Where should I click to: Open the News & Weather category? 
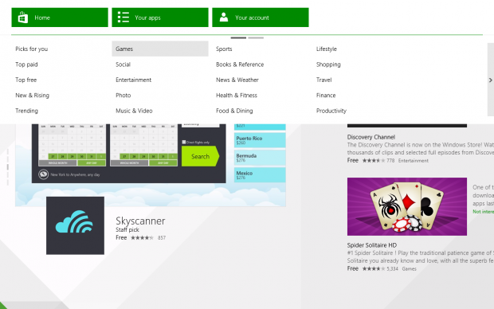click(x=237, y=80)
